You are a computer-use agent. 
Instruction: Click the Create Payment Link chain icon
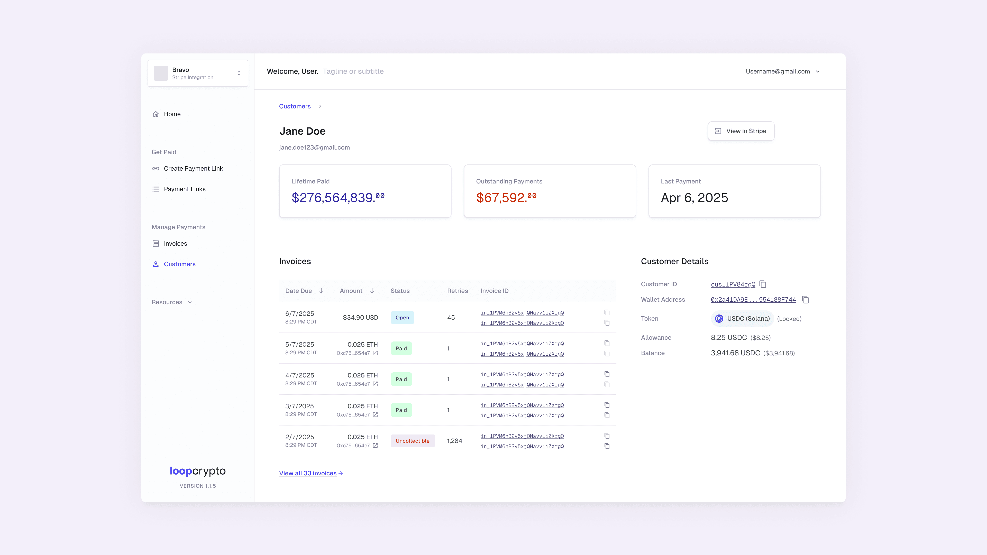click(156, 169)
